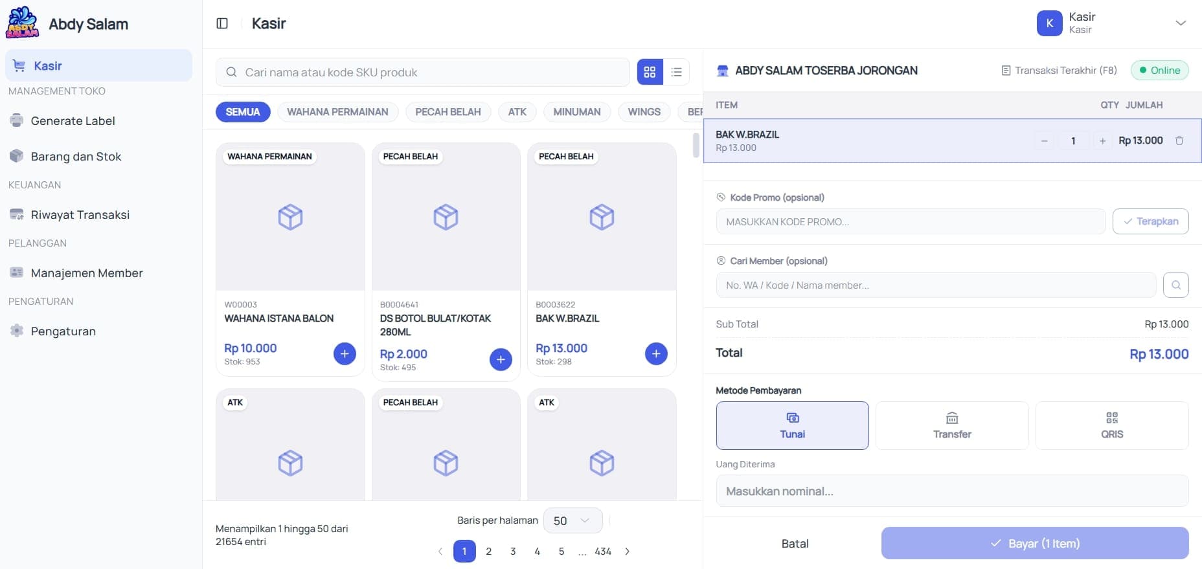Toggle the sidebar collapse icon

pos(222,23)
